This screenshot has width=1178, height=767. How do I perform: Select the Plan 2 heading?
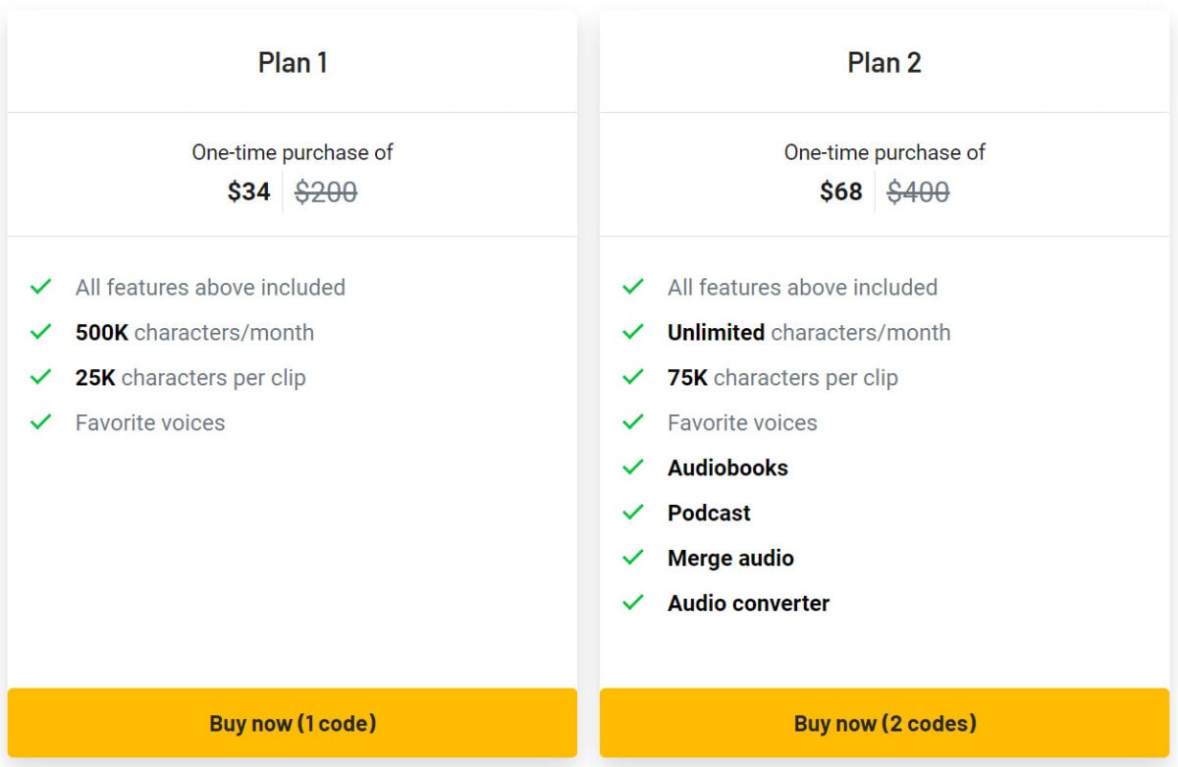coord(884,63)
